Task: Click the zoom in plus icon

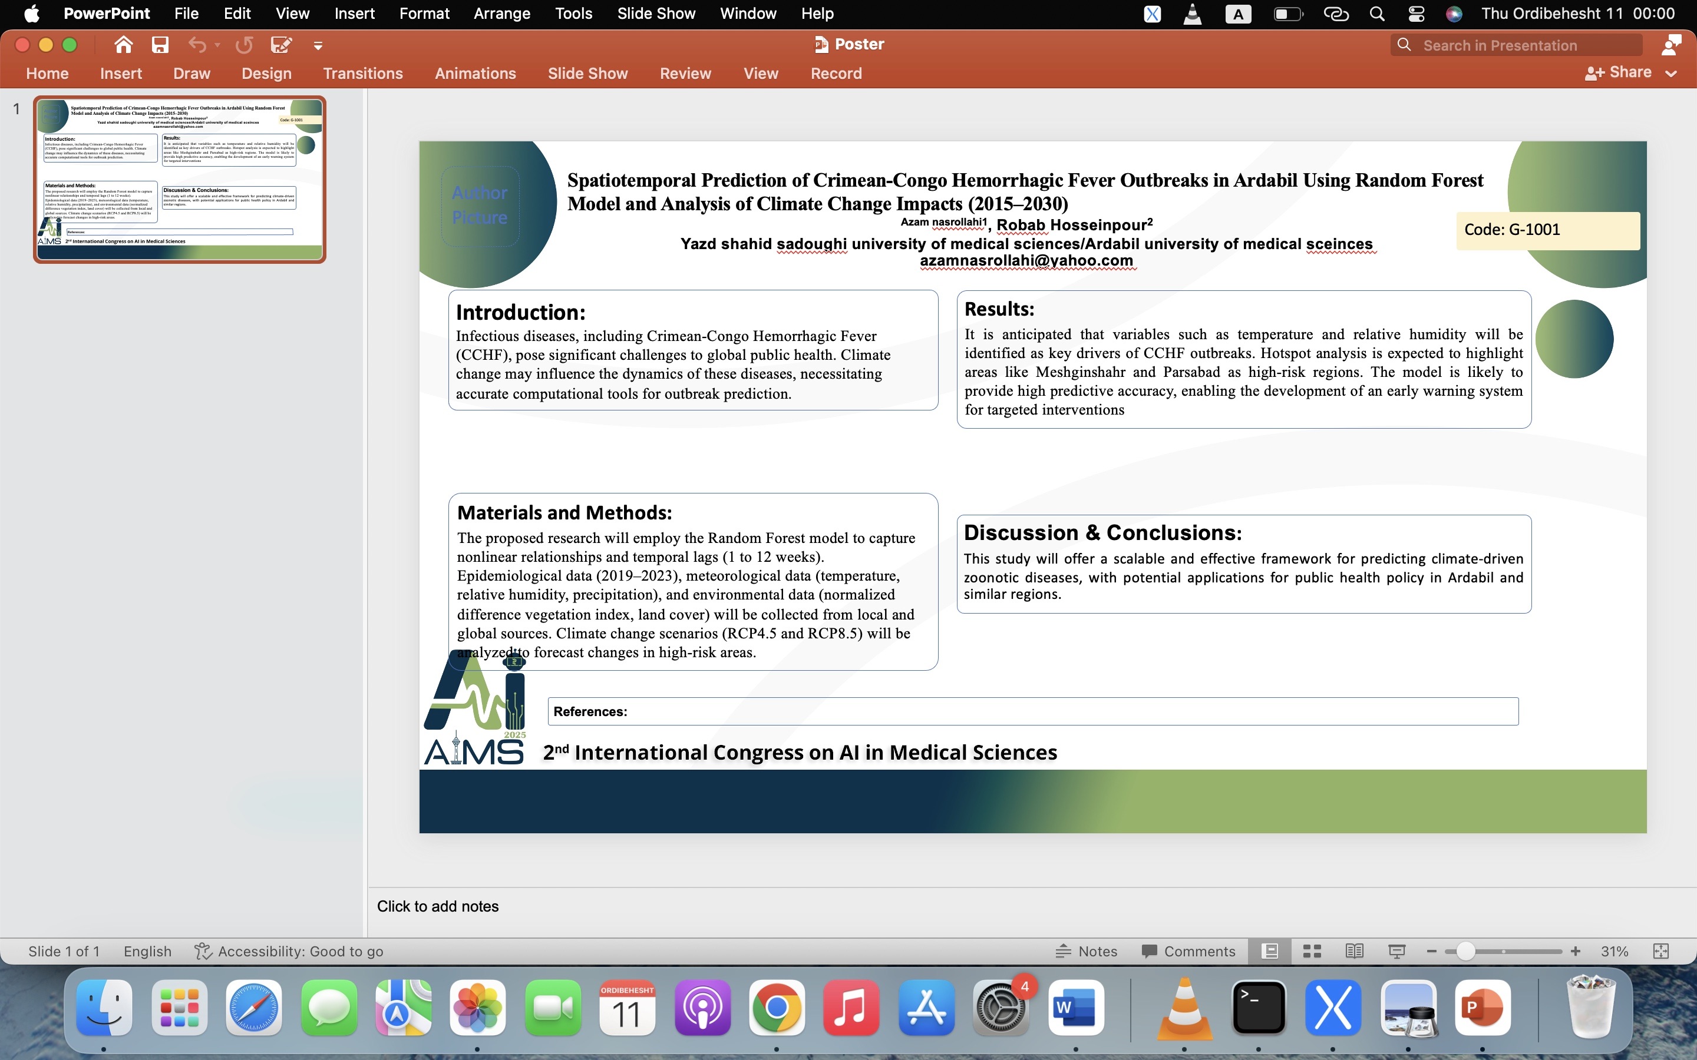Action: pyautogui.click(x=1575, y=951)
